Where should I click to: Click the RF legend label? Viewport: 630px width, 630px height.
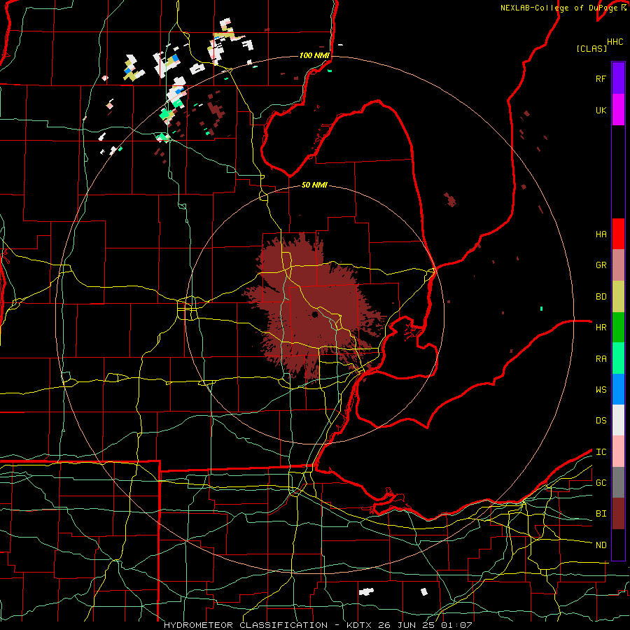coord(601,78)
